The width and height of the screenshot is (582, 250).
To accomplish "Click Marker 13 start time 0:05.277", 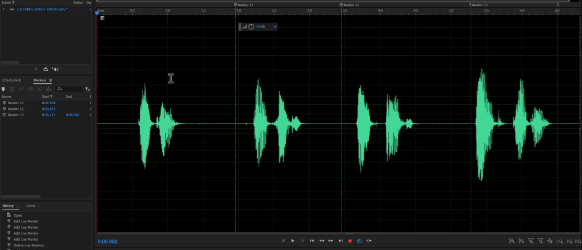I will (48, 115).
